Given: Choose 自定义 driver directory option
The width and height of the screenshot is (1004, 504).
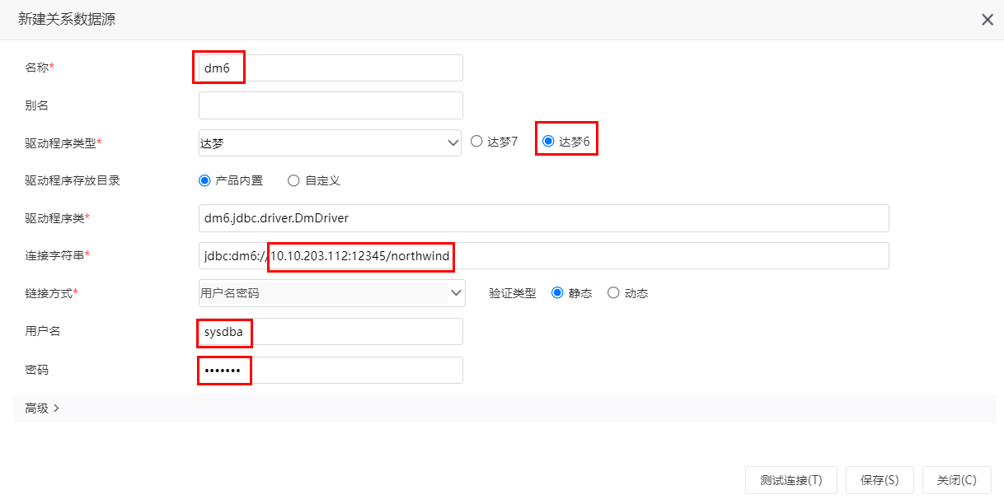Looking at the screenshot, I should [x=293, y=180].
